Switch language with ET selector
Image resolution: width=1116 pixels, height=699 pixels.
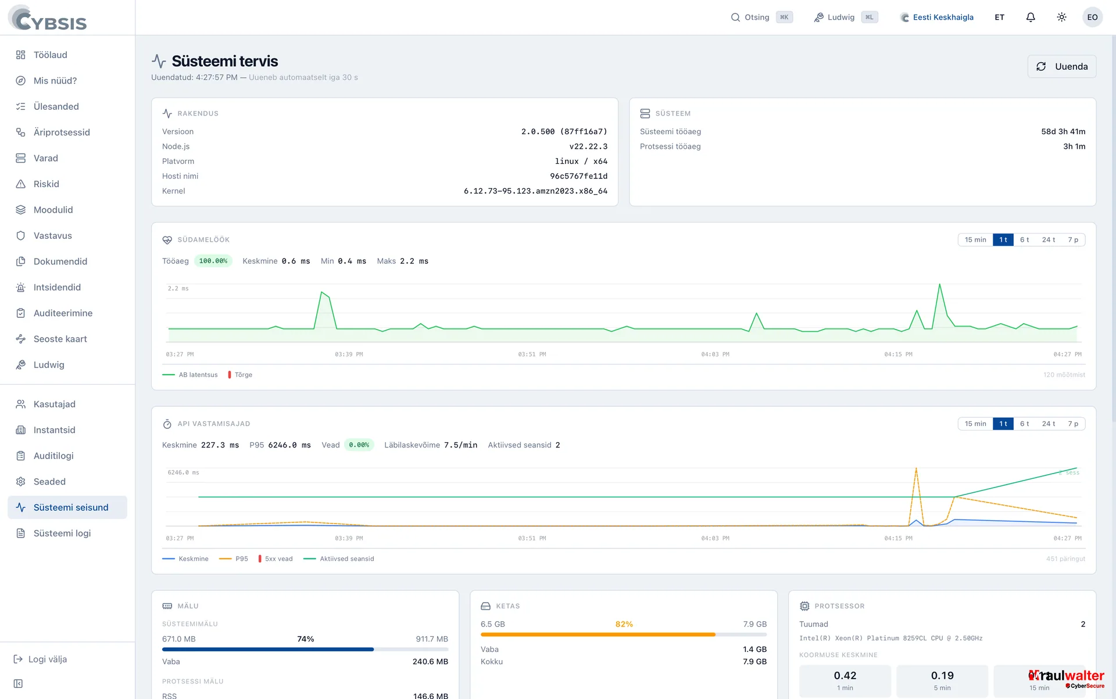pos(999,17)
